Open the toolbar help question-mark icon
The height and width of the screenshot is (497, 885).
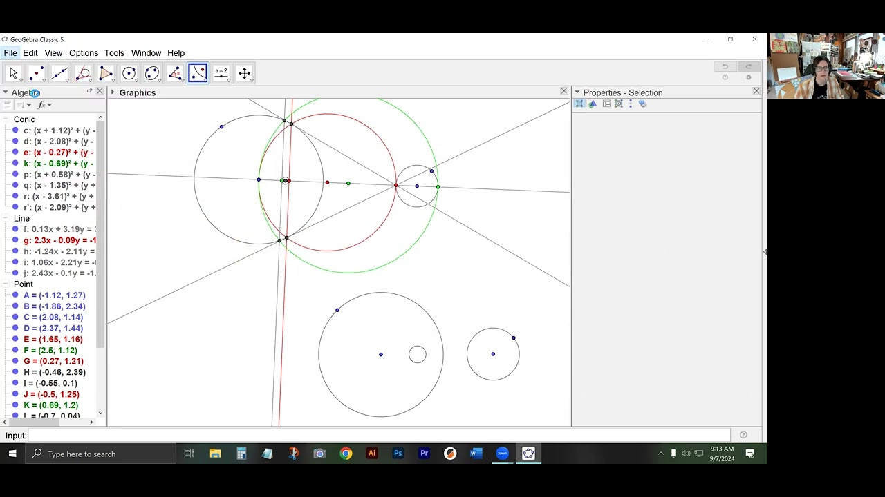[725, 77]
